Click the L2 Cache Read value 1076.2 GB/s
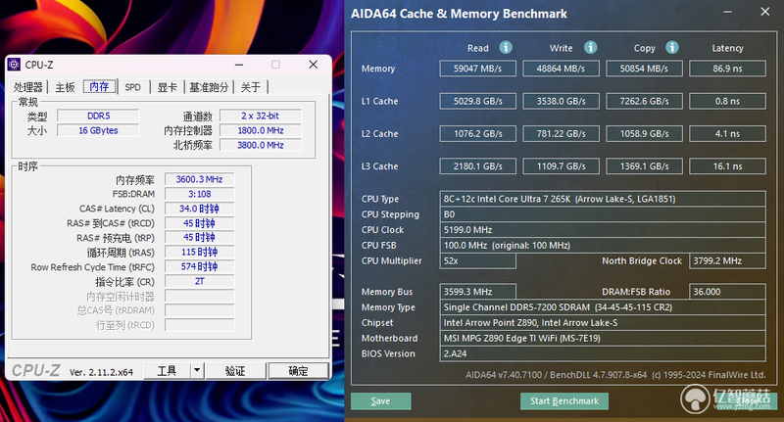Viewport: 784px width, 422px height. (x=478, y=134)
